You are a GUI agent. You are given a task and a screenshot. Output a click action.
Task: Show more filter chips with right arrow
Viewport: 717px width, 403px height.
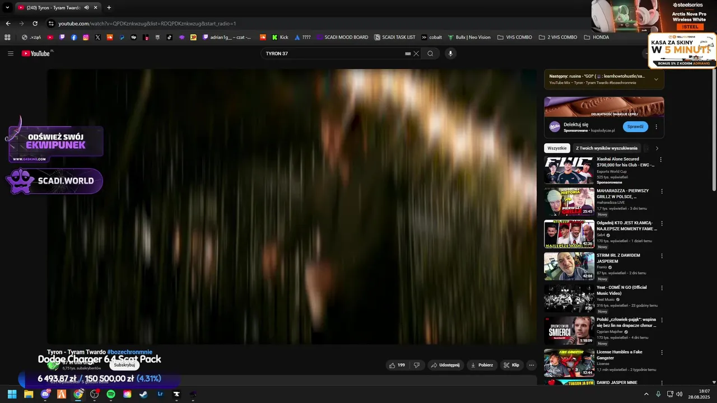coord(657,148)
